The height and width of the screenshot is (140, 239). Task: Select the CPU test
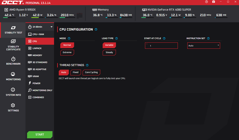(40, 41)
